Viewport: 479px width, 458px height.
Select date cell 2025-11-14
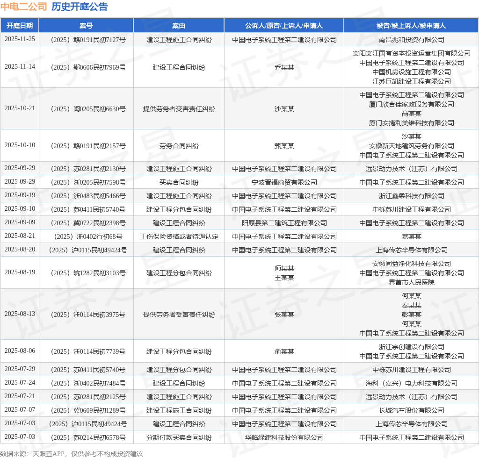click(x=20, y=66)
